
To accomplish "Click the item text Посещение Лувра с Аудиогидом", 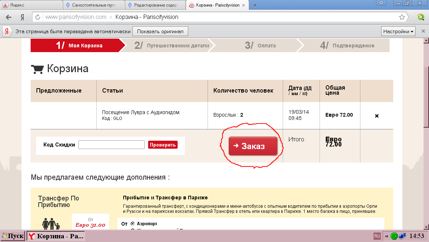I will coord(141,112).
